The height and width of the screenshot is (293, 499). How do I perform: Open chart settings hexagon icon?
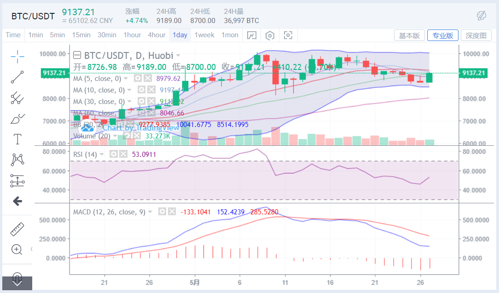click(270, 35)
